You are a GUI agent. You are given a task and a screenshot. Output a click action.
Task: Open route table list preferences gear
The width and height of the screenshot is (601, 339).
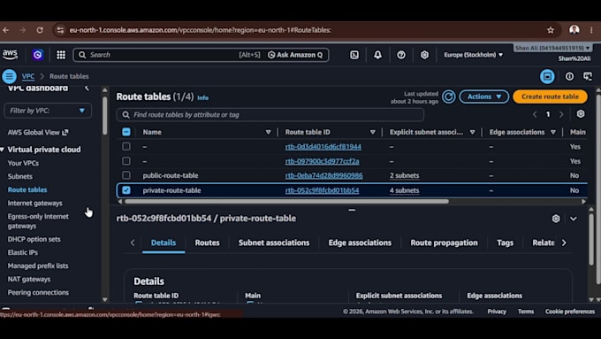click(581, 114)
